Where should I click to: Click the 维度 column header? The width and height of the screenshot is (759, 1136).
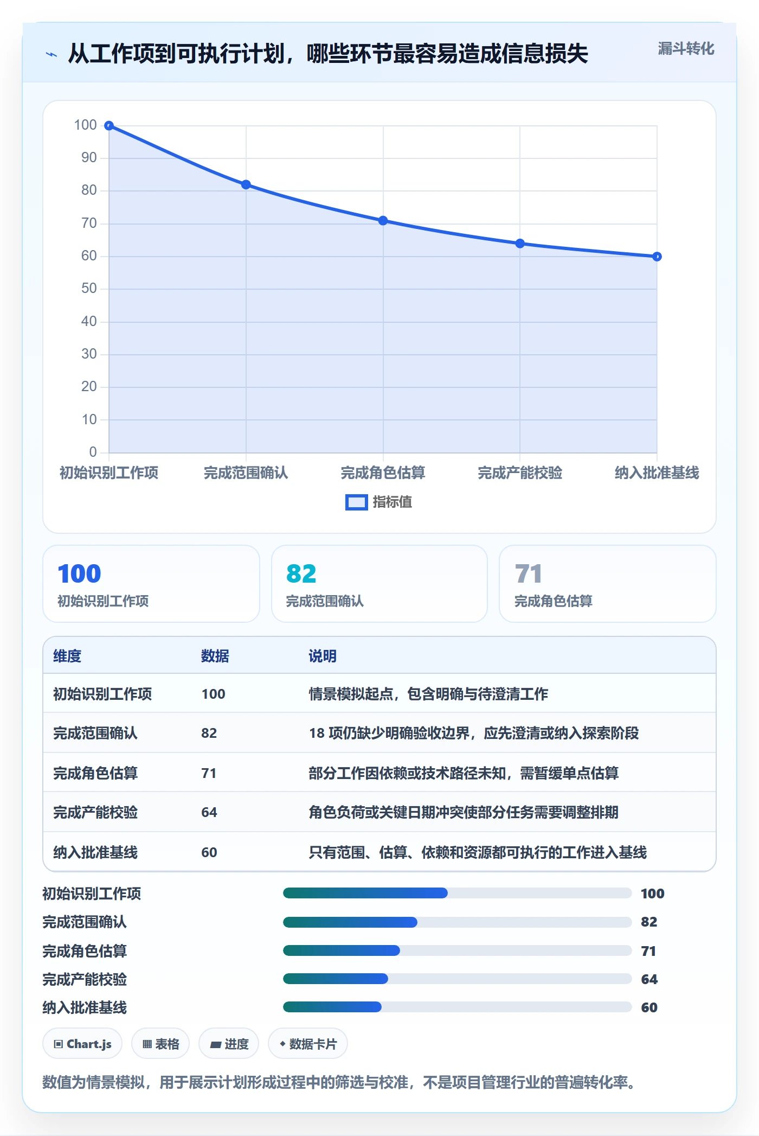pos(67,656)
